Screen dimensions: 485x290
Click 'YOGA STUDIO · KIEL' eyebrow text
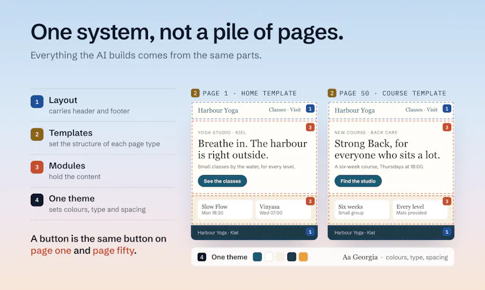tap(222, 133)
